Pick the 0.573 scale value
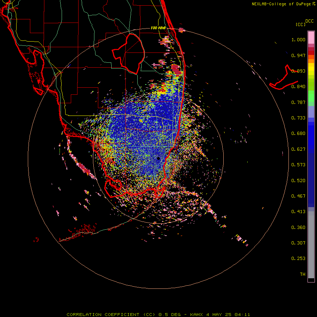Screen dimensions: 317x317 tap(298, 165)
